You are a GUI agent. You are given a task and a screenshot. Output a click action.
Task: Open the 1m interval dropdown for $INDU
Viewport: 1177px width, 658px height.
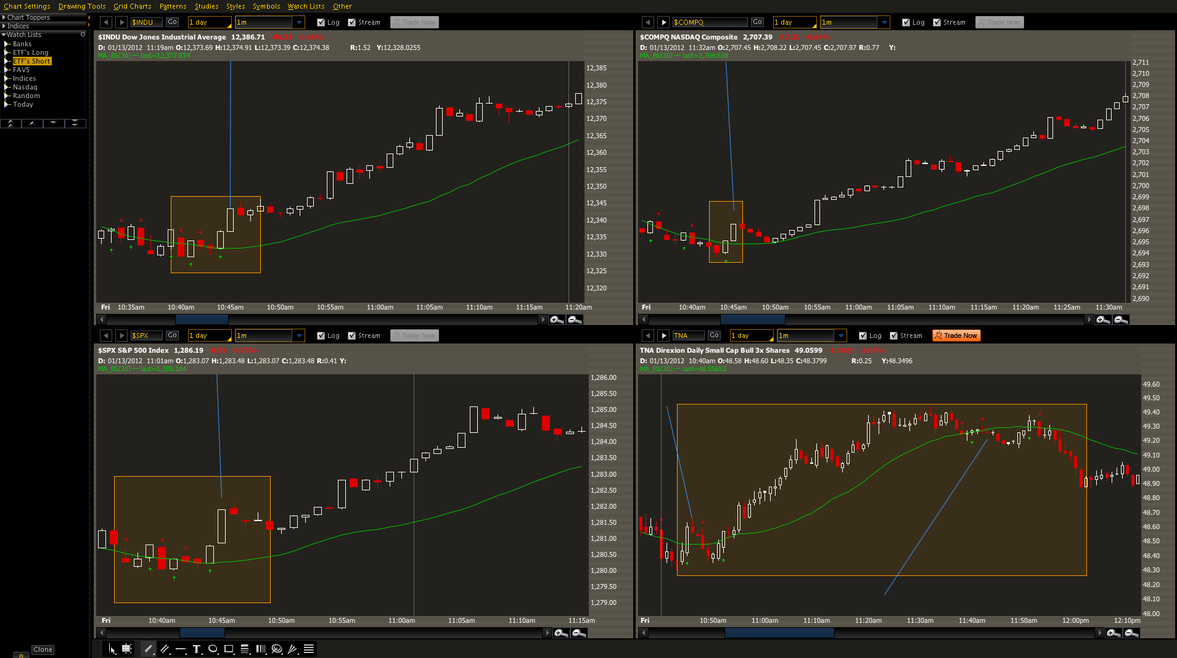(x=299, y=22)
